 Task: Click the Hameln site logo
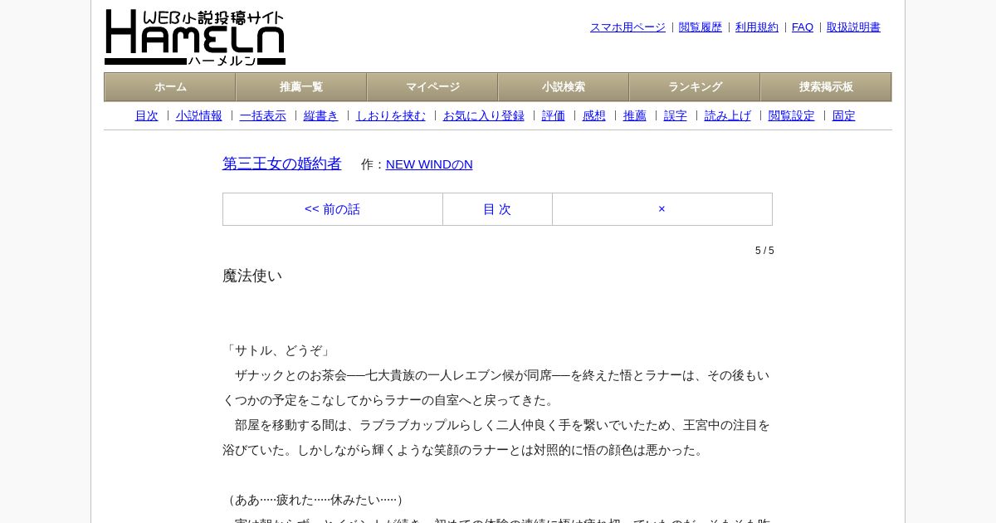click(x=195, y=37)
